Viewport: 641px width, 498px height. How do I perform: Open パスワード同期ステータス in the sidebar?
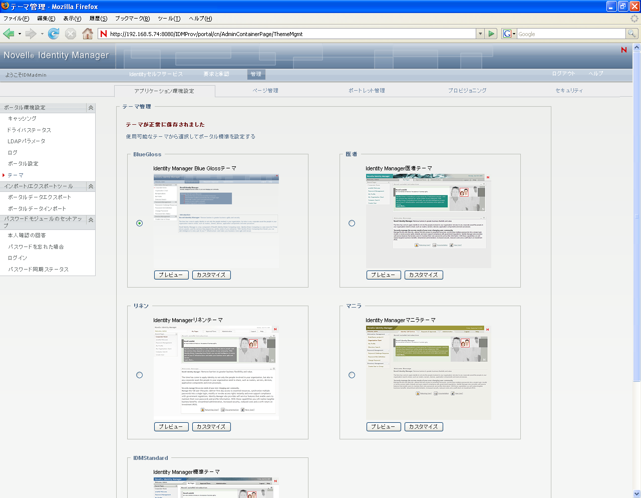pos(39,270)
